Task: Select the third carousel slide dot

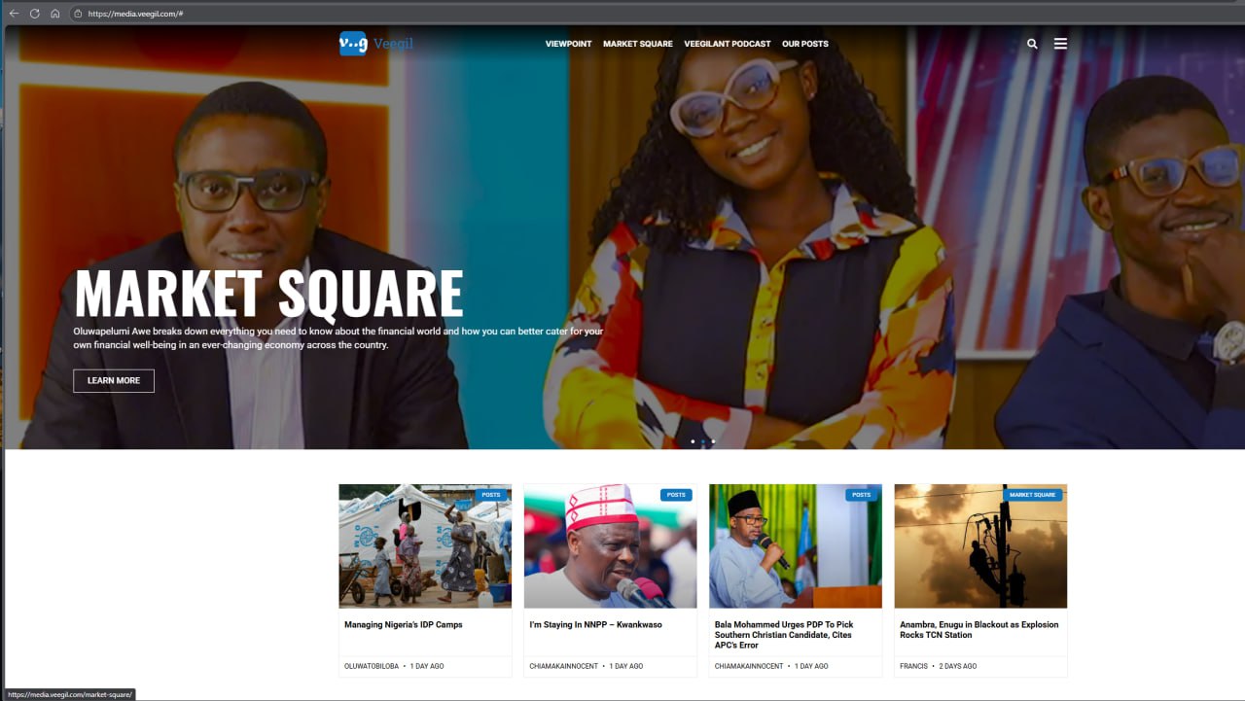Action: 713,441
